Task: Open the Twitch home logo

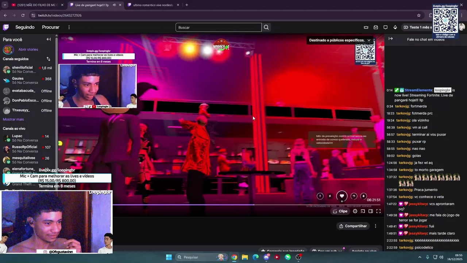Action: pyautogui.click(x=6, y=27)
